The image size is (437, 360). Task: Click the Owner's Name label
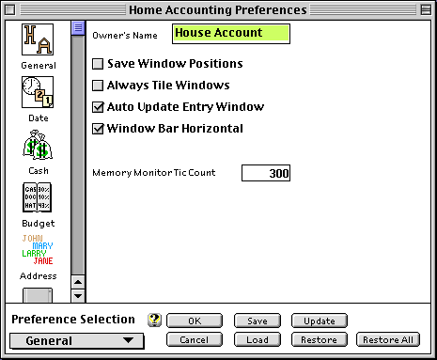125,36
